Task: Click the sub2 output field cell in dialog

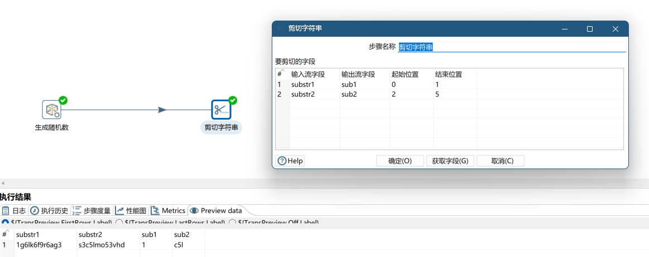Action: click(364, 95)
